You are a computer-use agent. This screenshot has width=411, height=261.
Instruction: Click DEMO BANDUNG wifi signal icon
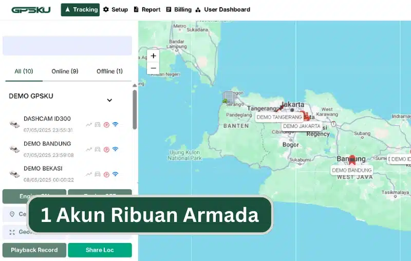(x=115, y=149)
